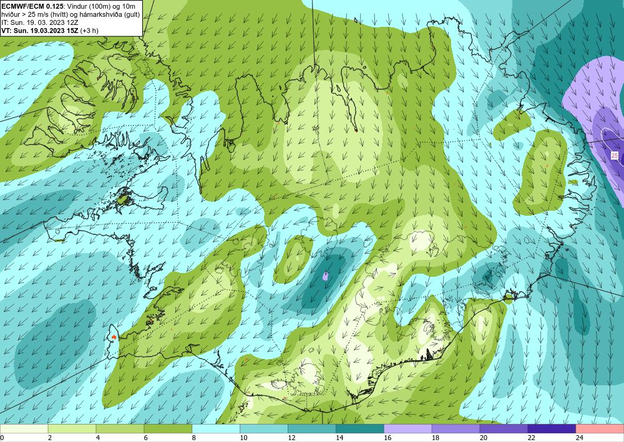Choose the dark green 6–8 legend swatch
This screenshot has height=442, width=624.
pos(168,429)
